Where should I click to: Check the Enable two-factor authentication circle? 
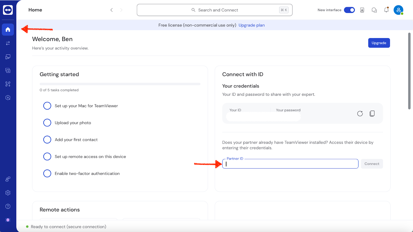coord(47,173)
